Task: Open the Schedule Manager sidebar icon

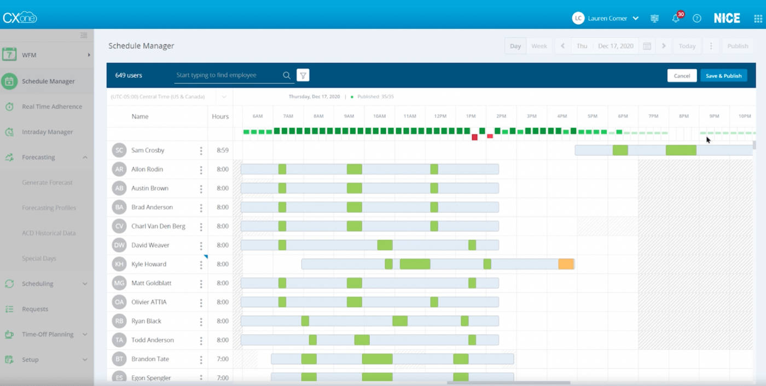Action: [x=11, y=81]
